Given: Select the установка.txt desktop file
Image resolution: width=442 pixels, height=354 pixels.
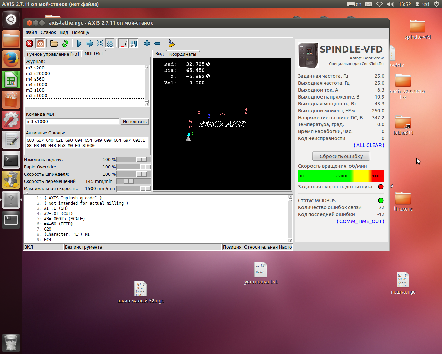Looking at the screenshot, I should 261,273.
